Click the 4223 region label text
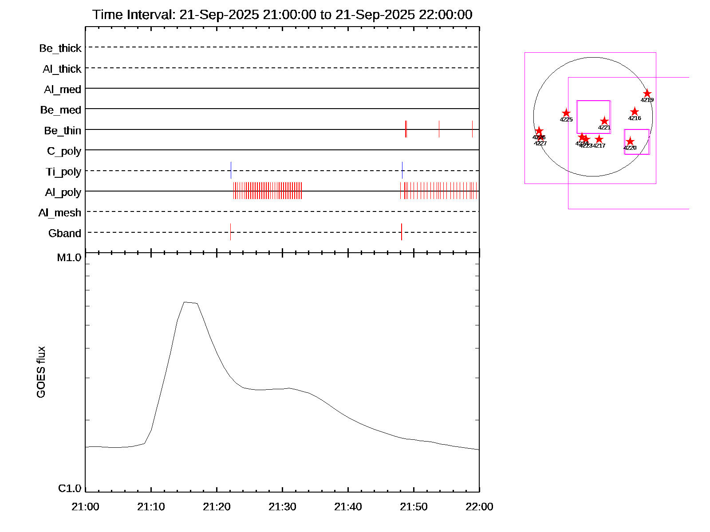Screen dimensions: 710x532 (x=586, y=146)
